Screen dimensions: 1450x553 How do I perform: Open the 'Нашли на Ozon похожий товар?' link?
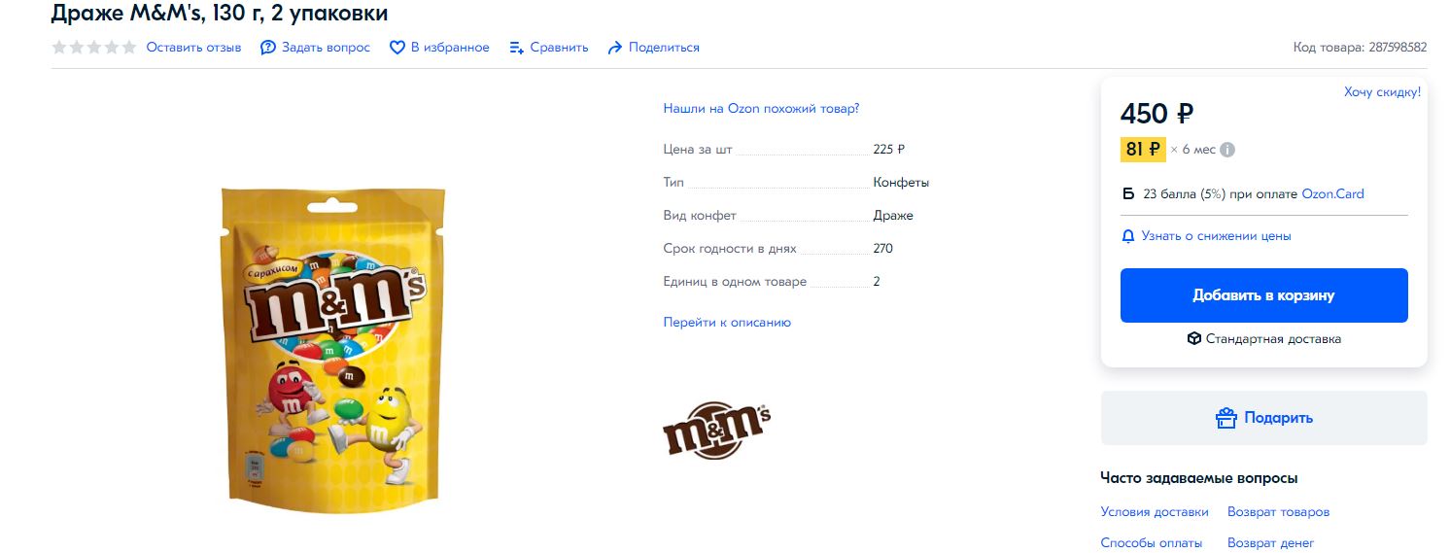761,109
